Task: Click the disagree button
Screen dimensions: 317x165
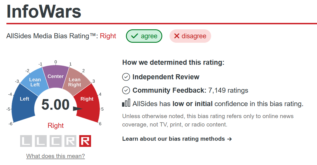Action: click(x=190, y=36)
